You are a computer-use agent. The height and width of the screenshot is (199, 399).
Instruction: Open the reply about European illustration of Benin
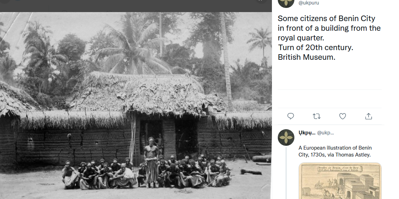coord(335,151)
